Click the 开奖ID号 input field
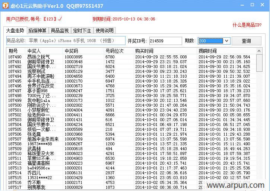This screenshot has height=191, width=270. pyautogui.click(x=165, y=41)
